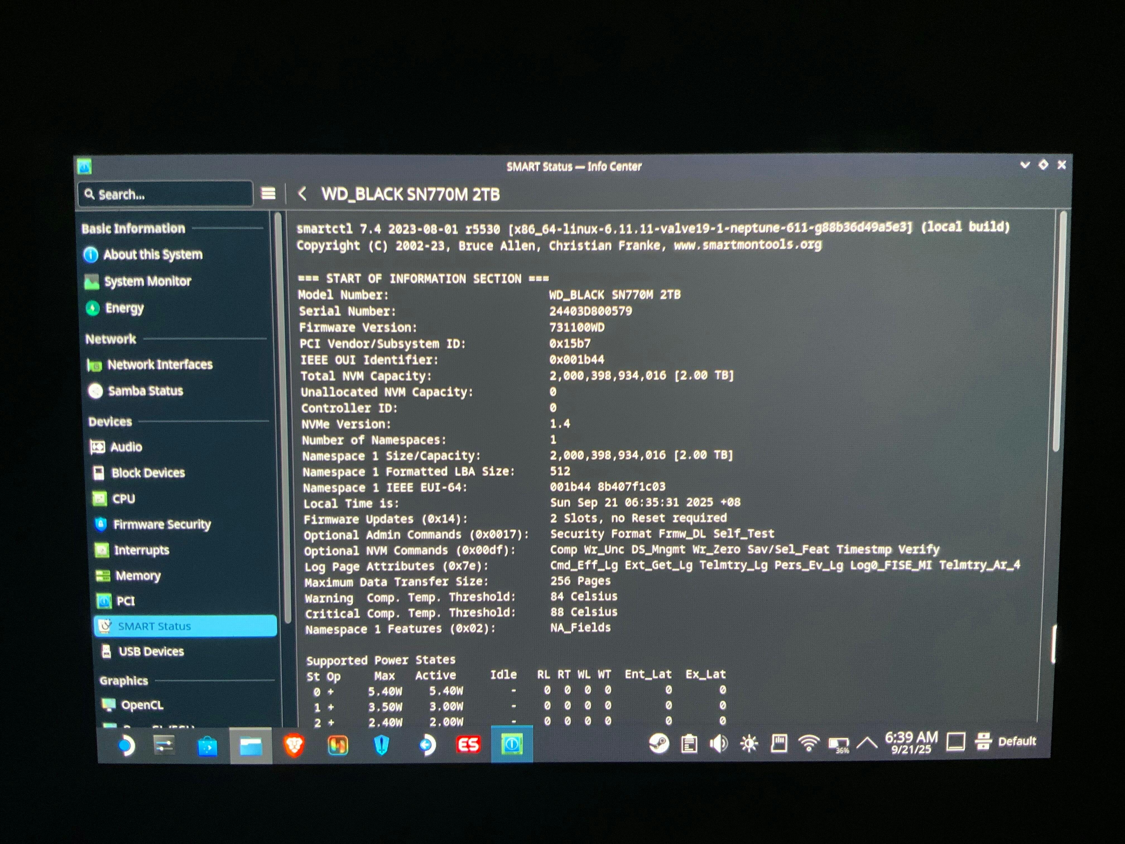Expand hidden system tray icons
This screenshot has height=844, width=1125.
pyautogui.click(x=867, y=743)
